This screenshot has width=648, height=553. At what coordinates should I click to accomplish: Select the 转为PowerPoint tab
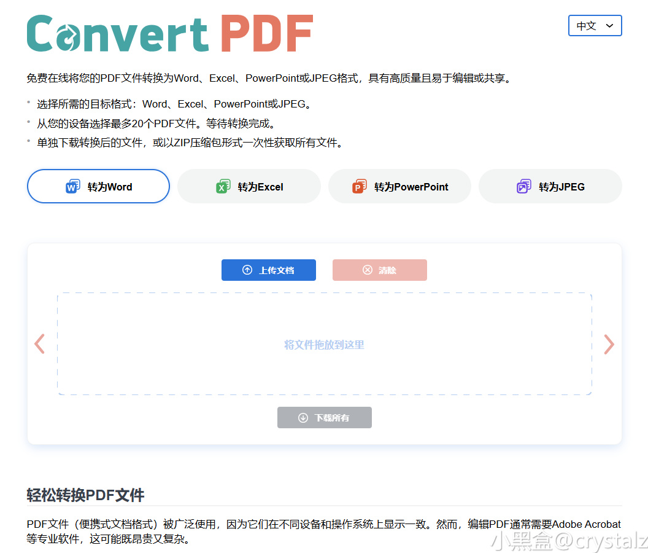click(399, 186)
